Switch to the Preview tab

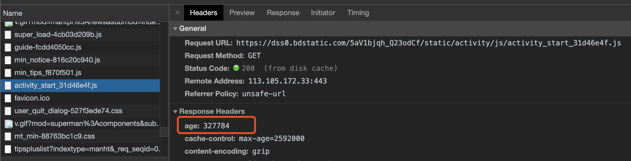pos(242,13)
